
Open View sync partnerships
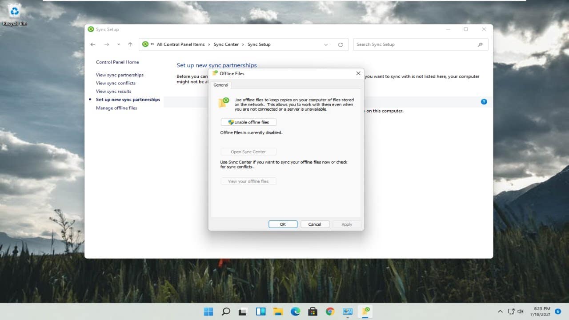[120, 75]
